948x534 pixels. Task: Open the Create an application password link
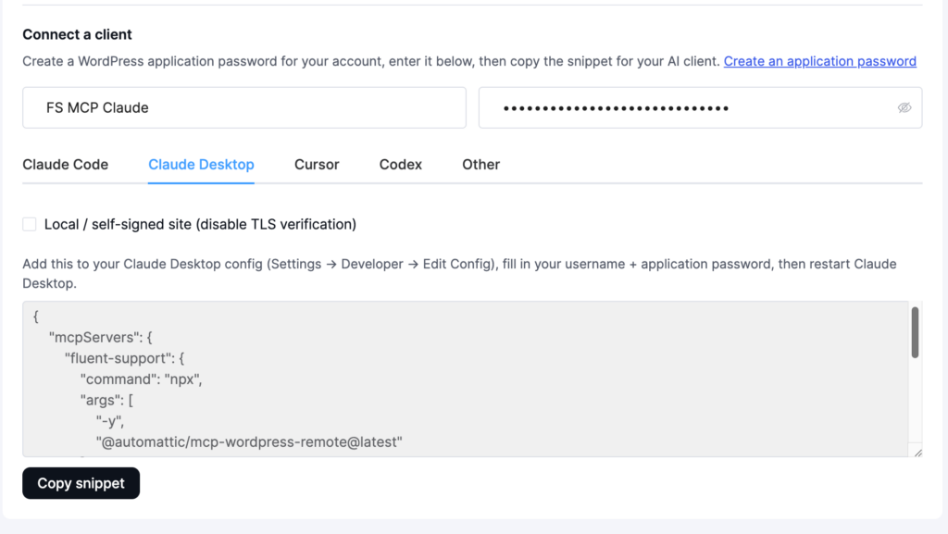(820, 61)
